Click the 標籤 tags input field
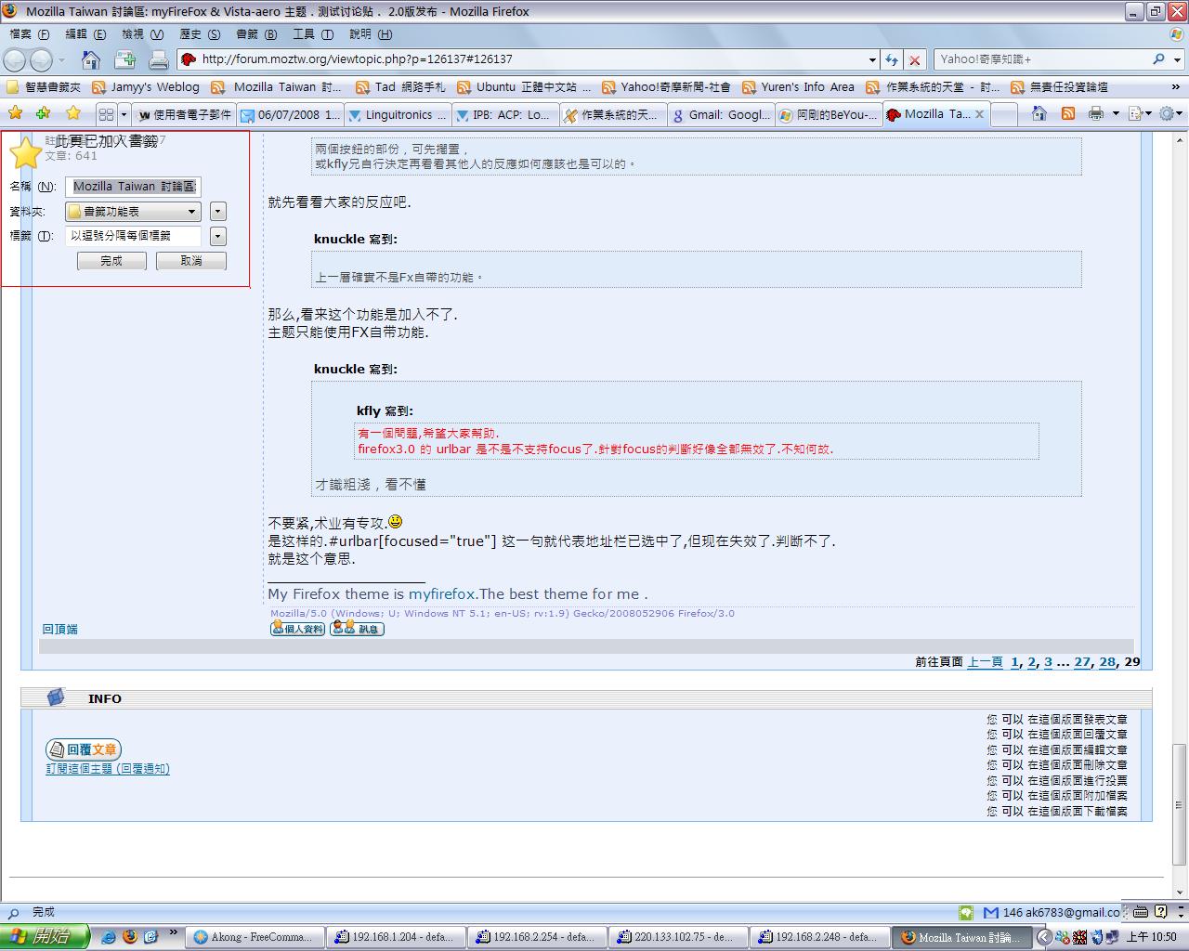The image size is (1189, 951). point(133,236)
